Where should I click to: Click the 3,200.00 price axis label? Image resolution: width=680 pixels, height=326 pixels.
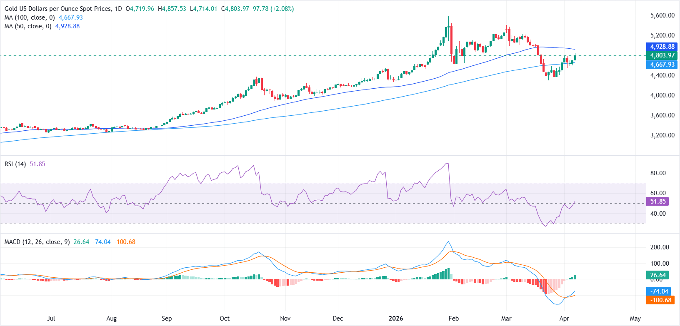click(662, 135)
